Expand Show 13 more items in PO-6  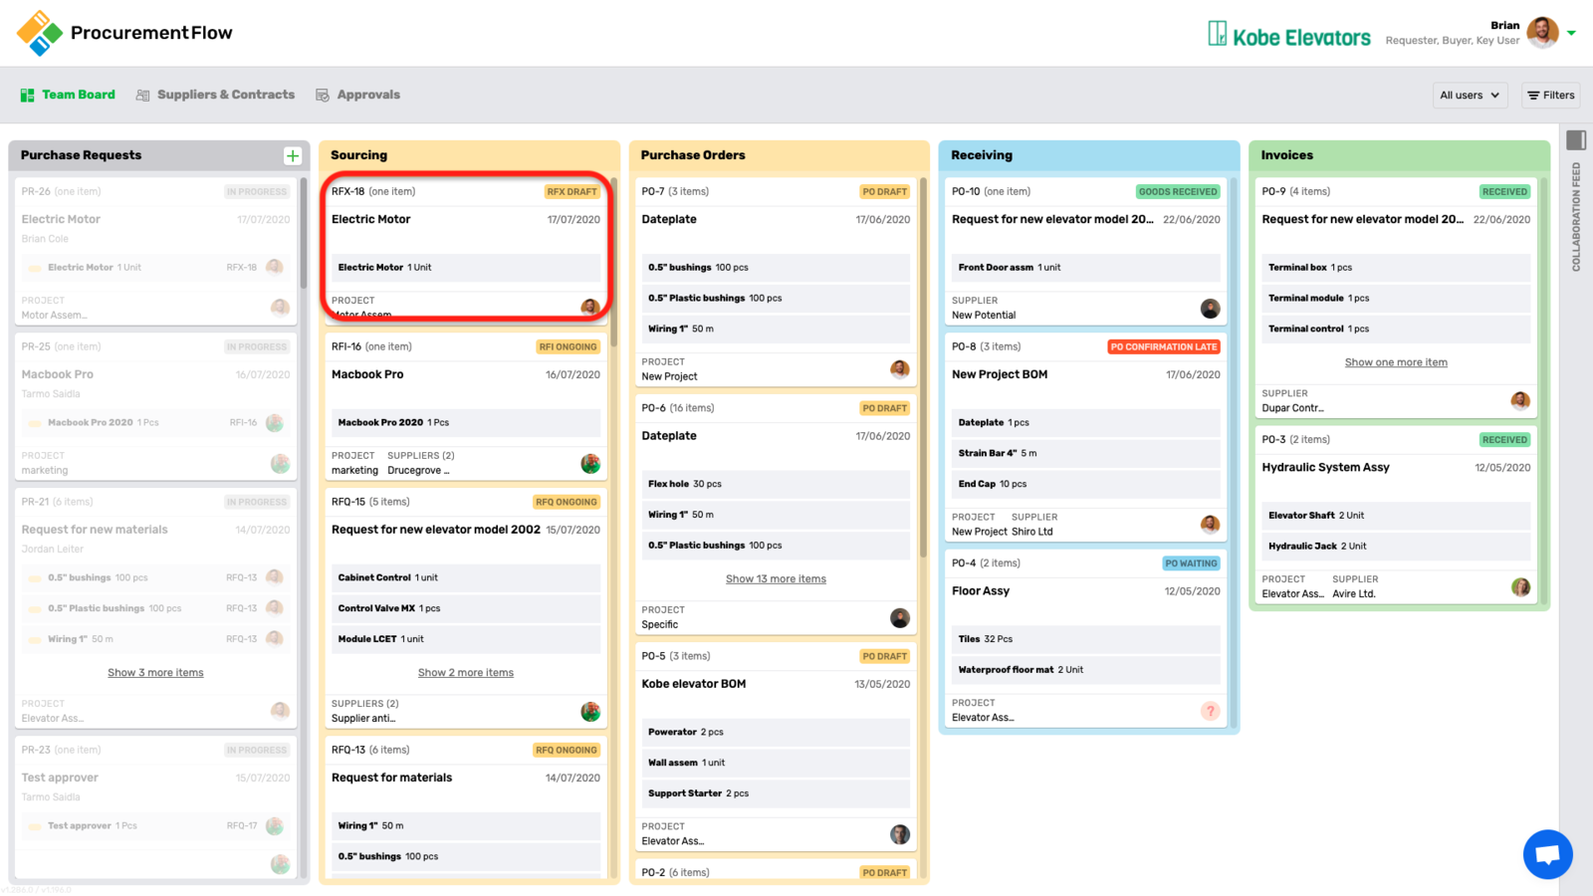coord(776,579)
